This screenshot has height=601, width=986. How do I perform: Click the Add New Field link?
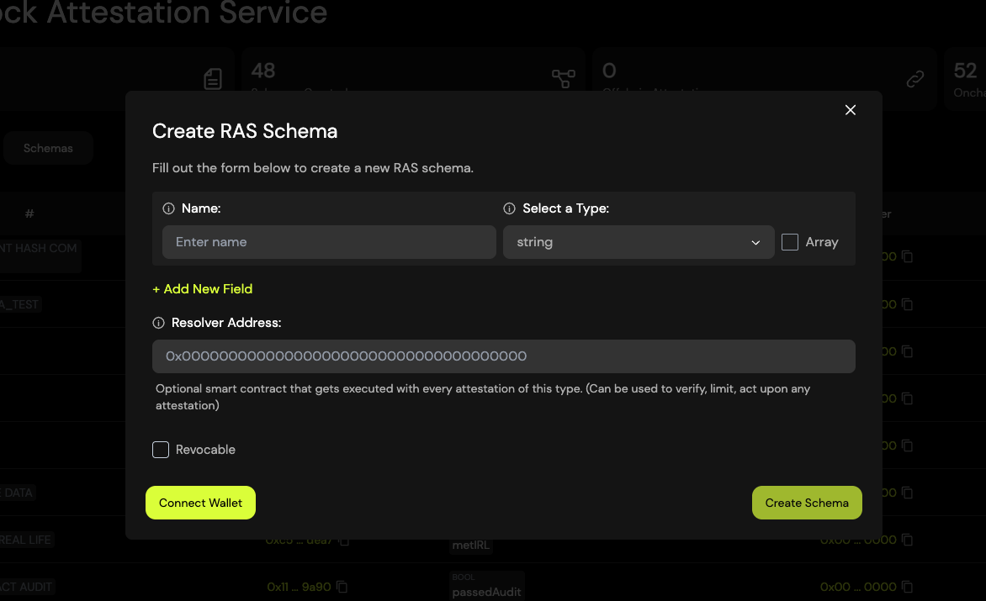[202, 288]
